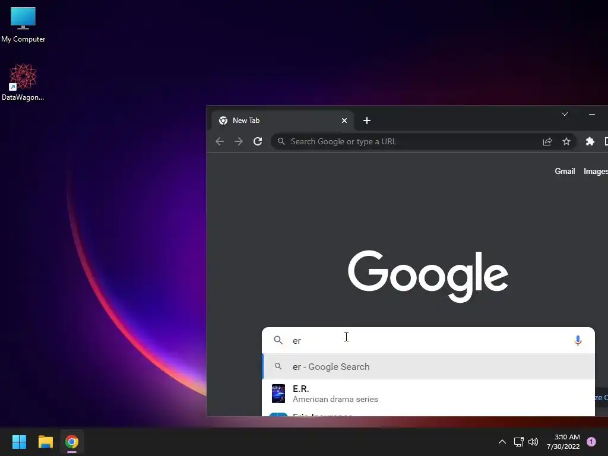Click magnifier icon in Google search box
Viewport: 608px width, 456px height.
click(278, 340)
